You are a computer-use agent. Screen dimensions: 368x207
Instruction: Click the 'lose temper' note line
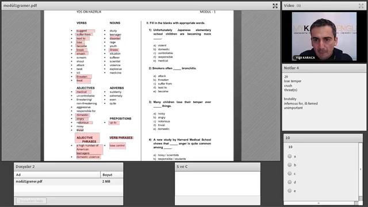tap(293, 81)
